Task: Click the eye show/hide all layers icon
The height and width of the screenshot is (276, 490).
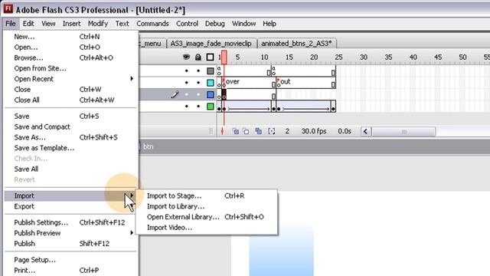Action: 186,57
